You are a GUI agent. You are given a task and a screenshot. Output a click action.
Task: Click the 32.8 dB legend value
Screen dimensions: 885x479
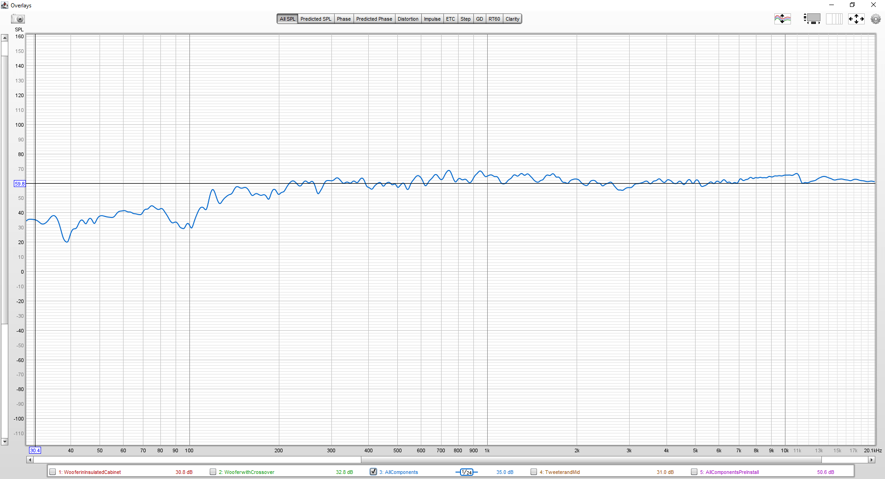tap(344, 472)
